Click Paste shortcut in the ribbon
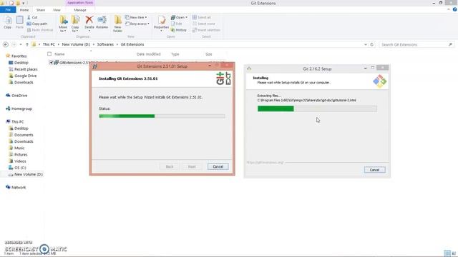This screenshot has width=458, height=257. [40, 30]
